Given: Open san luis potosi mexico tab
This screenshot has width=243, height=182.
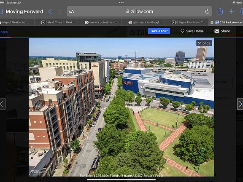Looking at the screenshot, I should (x=102, y=22).
